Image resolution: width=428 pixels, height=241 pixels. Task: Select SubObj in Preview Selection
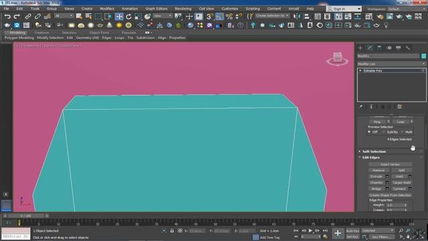coord(384,132)
